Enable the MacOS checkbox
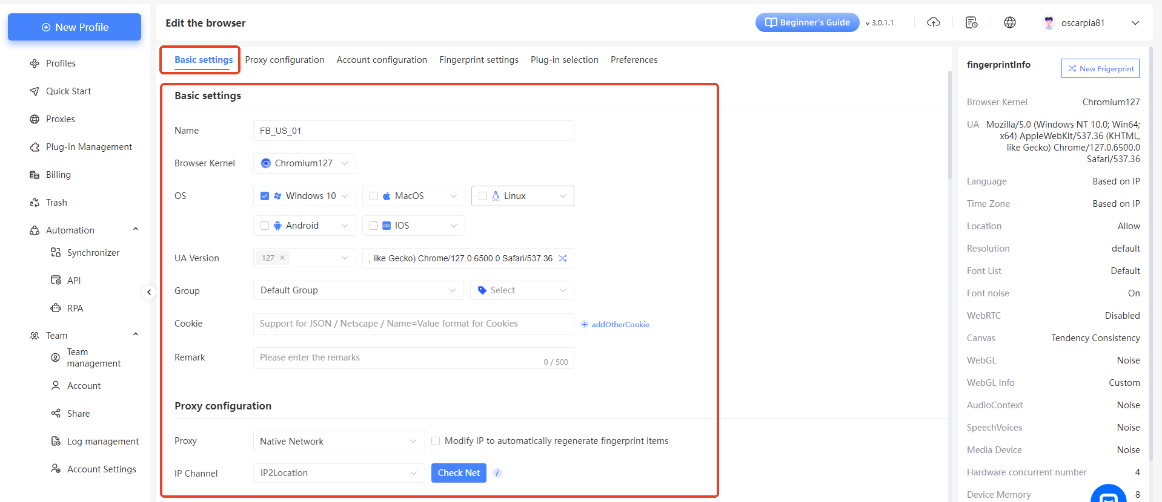The image size is (1162, 502). pos(374,196)
